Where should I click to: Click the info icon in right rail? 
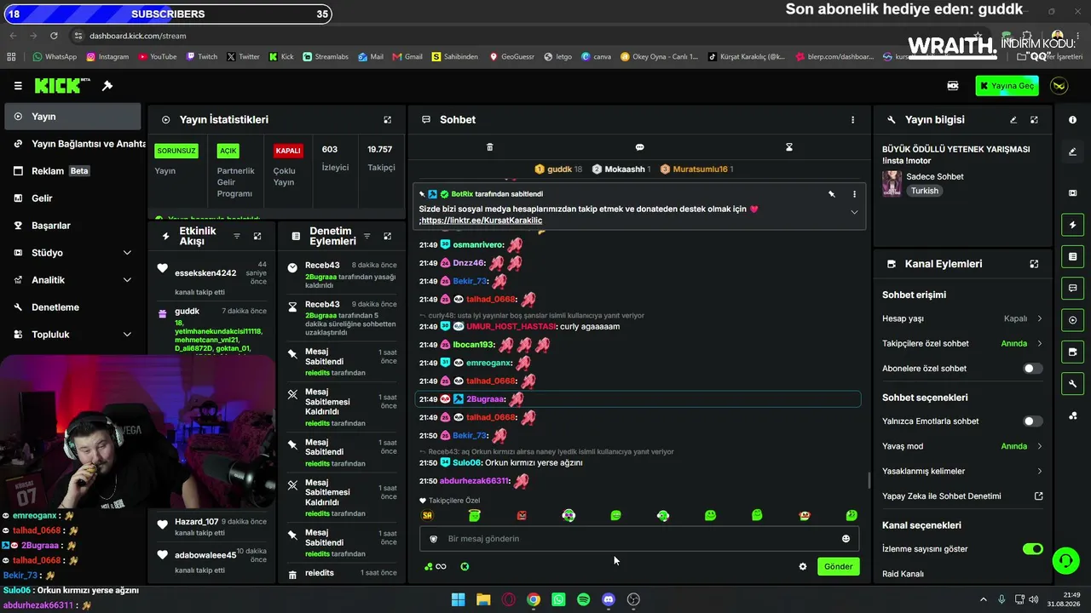1072,120
